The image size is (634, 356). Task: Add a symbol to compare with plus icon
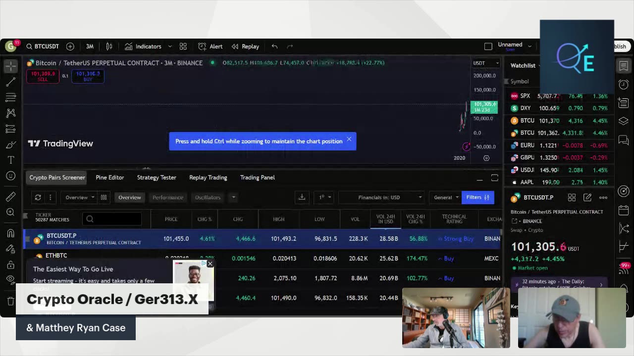(70, 46)
